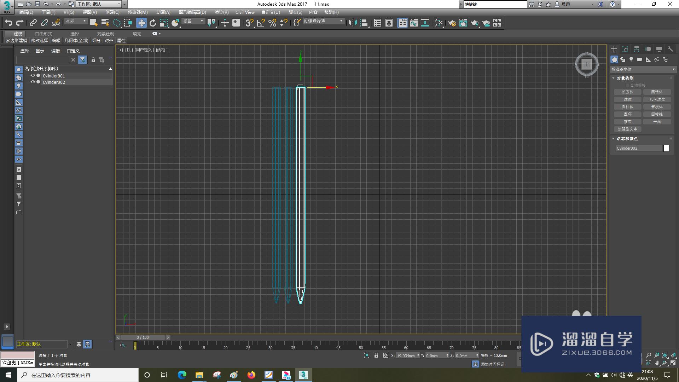Toggle visibility of Cylinder002

[x=33, y=82]
